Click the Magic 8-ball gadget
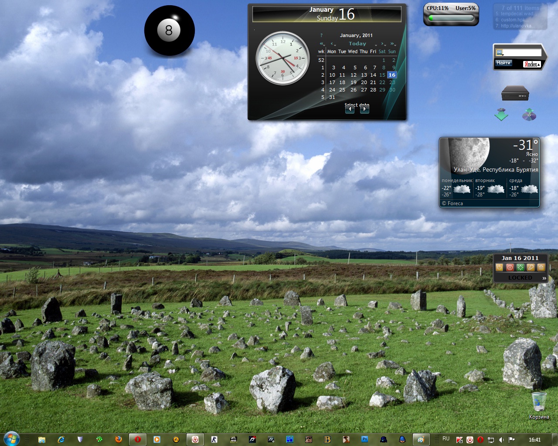Viewport: 558px width, 446px height. tap(169, 30)
